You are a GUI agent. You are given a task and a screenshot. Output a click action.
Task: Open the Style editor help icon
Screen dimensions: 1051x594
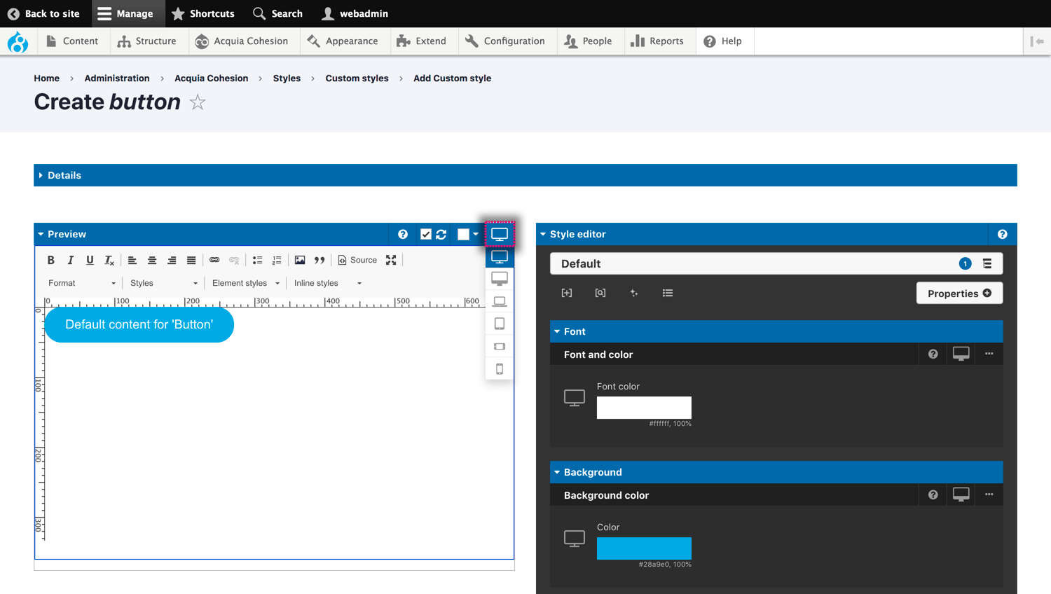pos(1002,234)
